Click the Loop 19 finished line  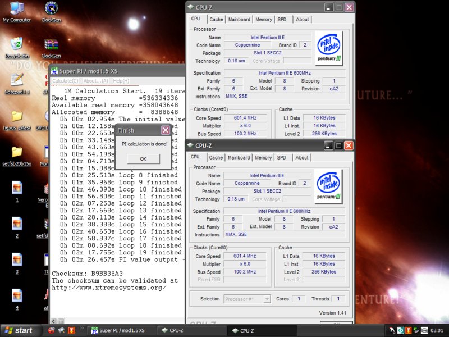coord(121,252)
